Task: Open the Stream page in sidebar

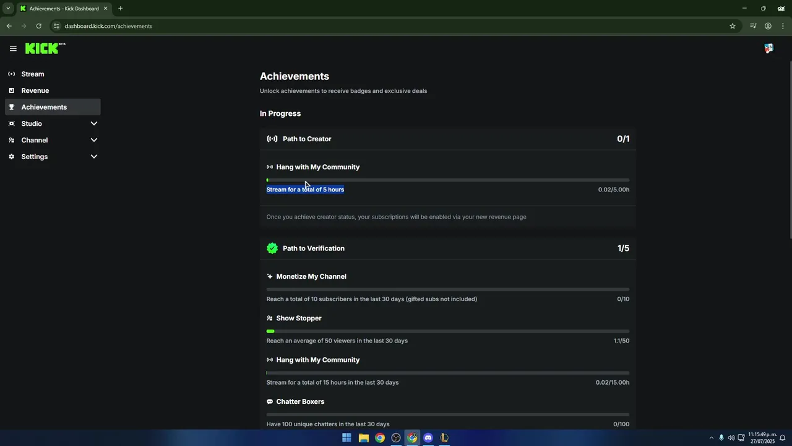Action: 53,74
